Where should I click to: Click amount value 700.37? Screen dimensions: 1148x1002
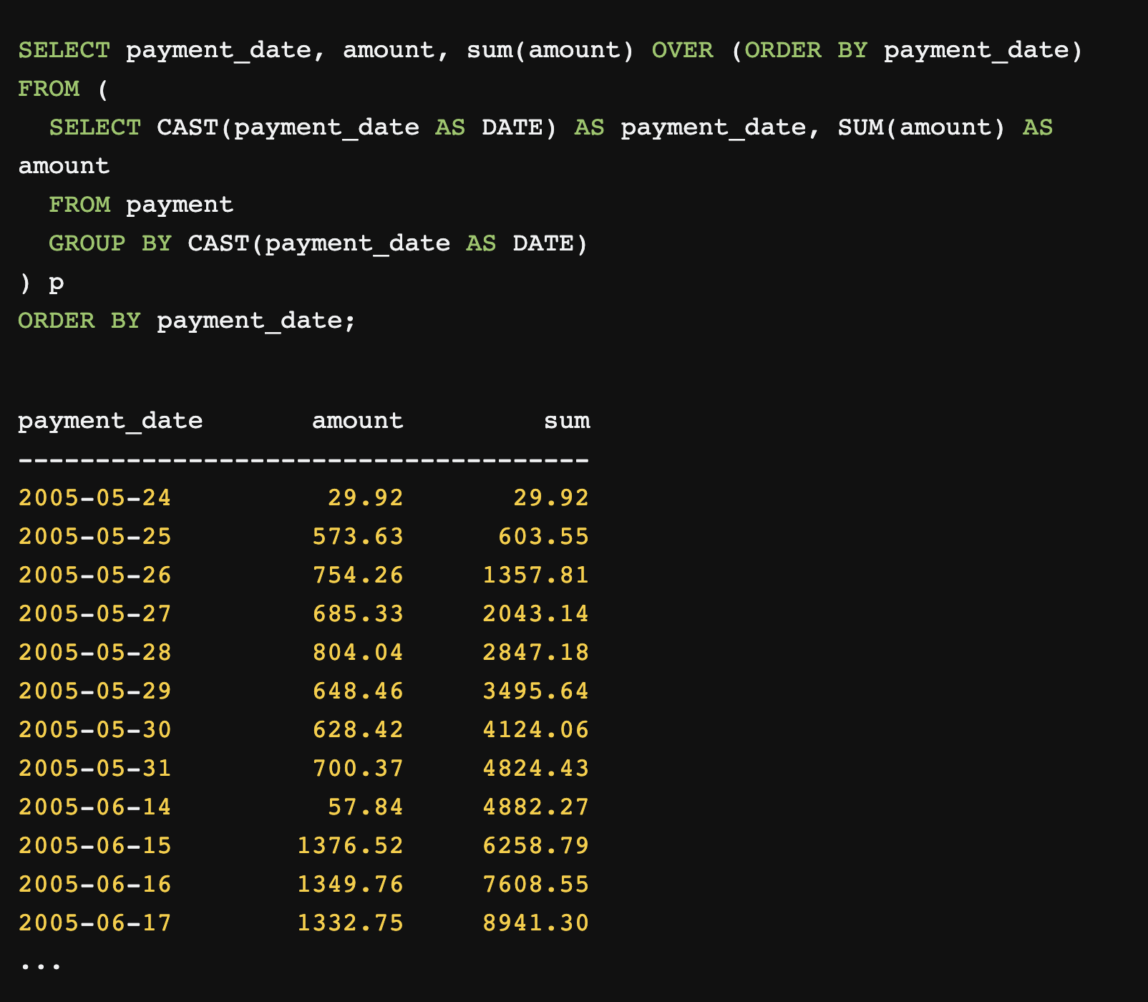tap(358, 768)
